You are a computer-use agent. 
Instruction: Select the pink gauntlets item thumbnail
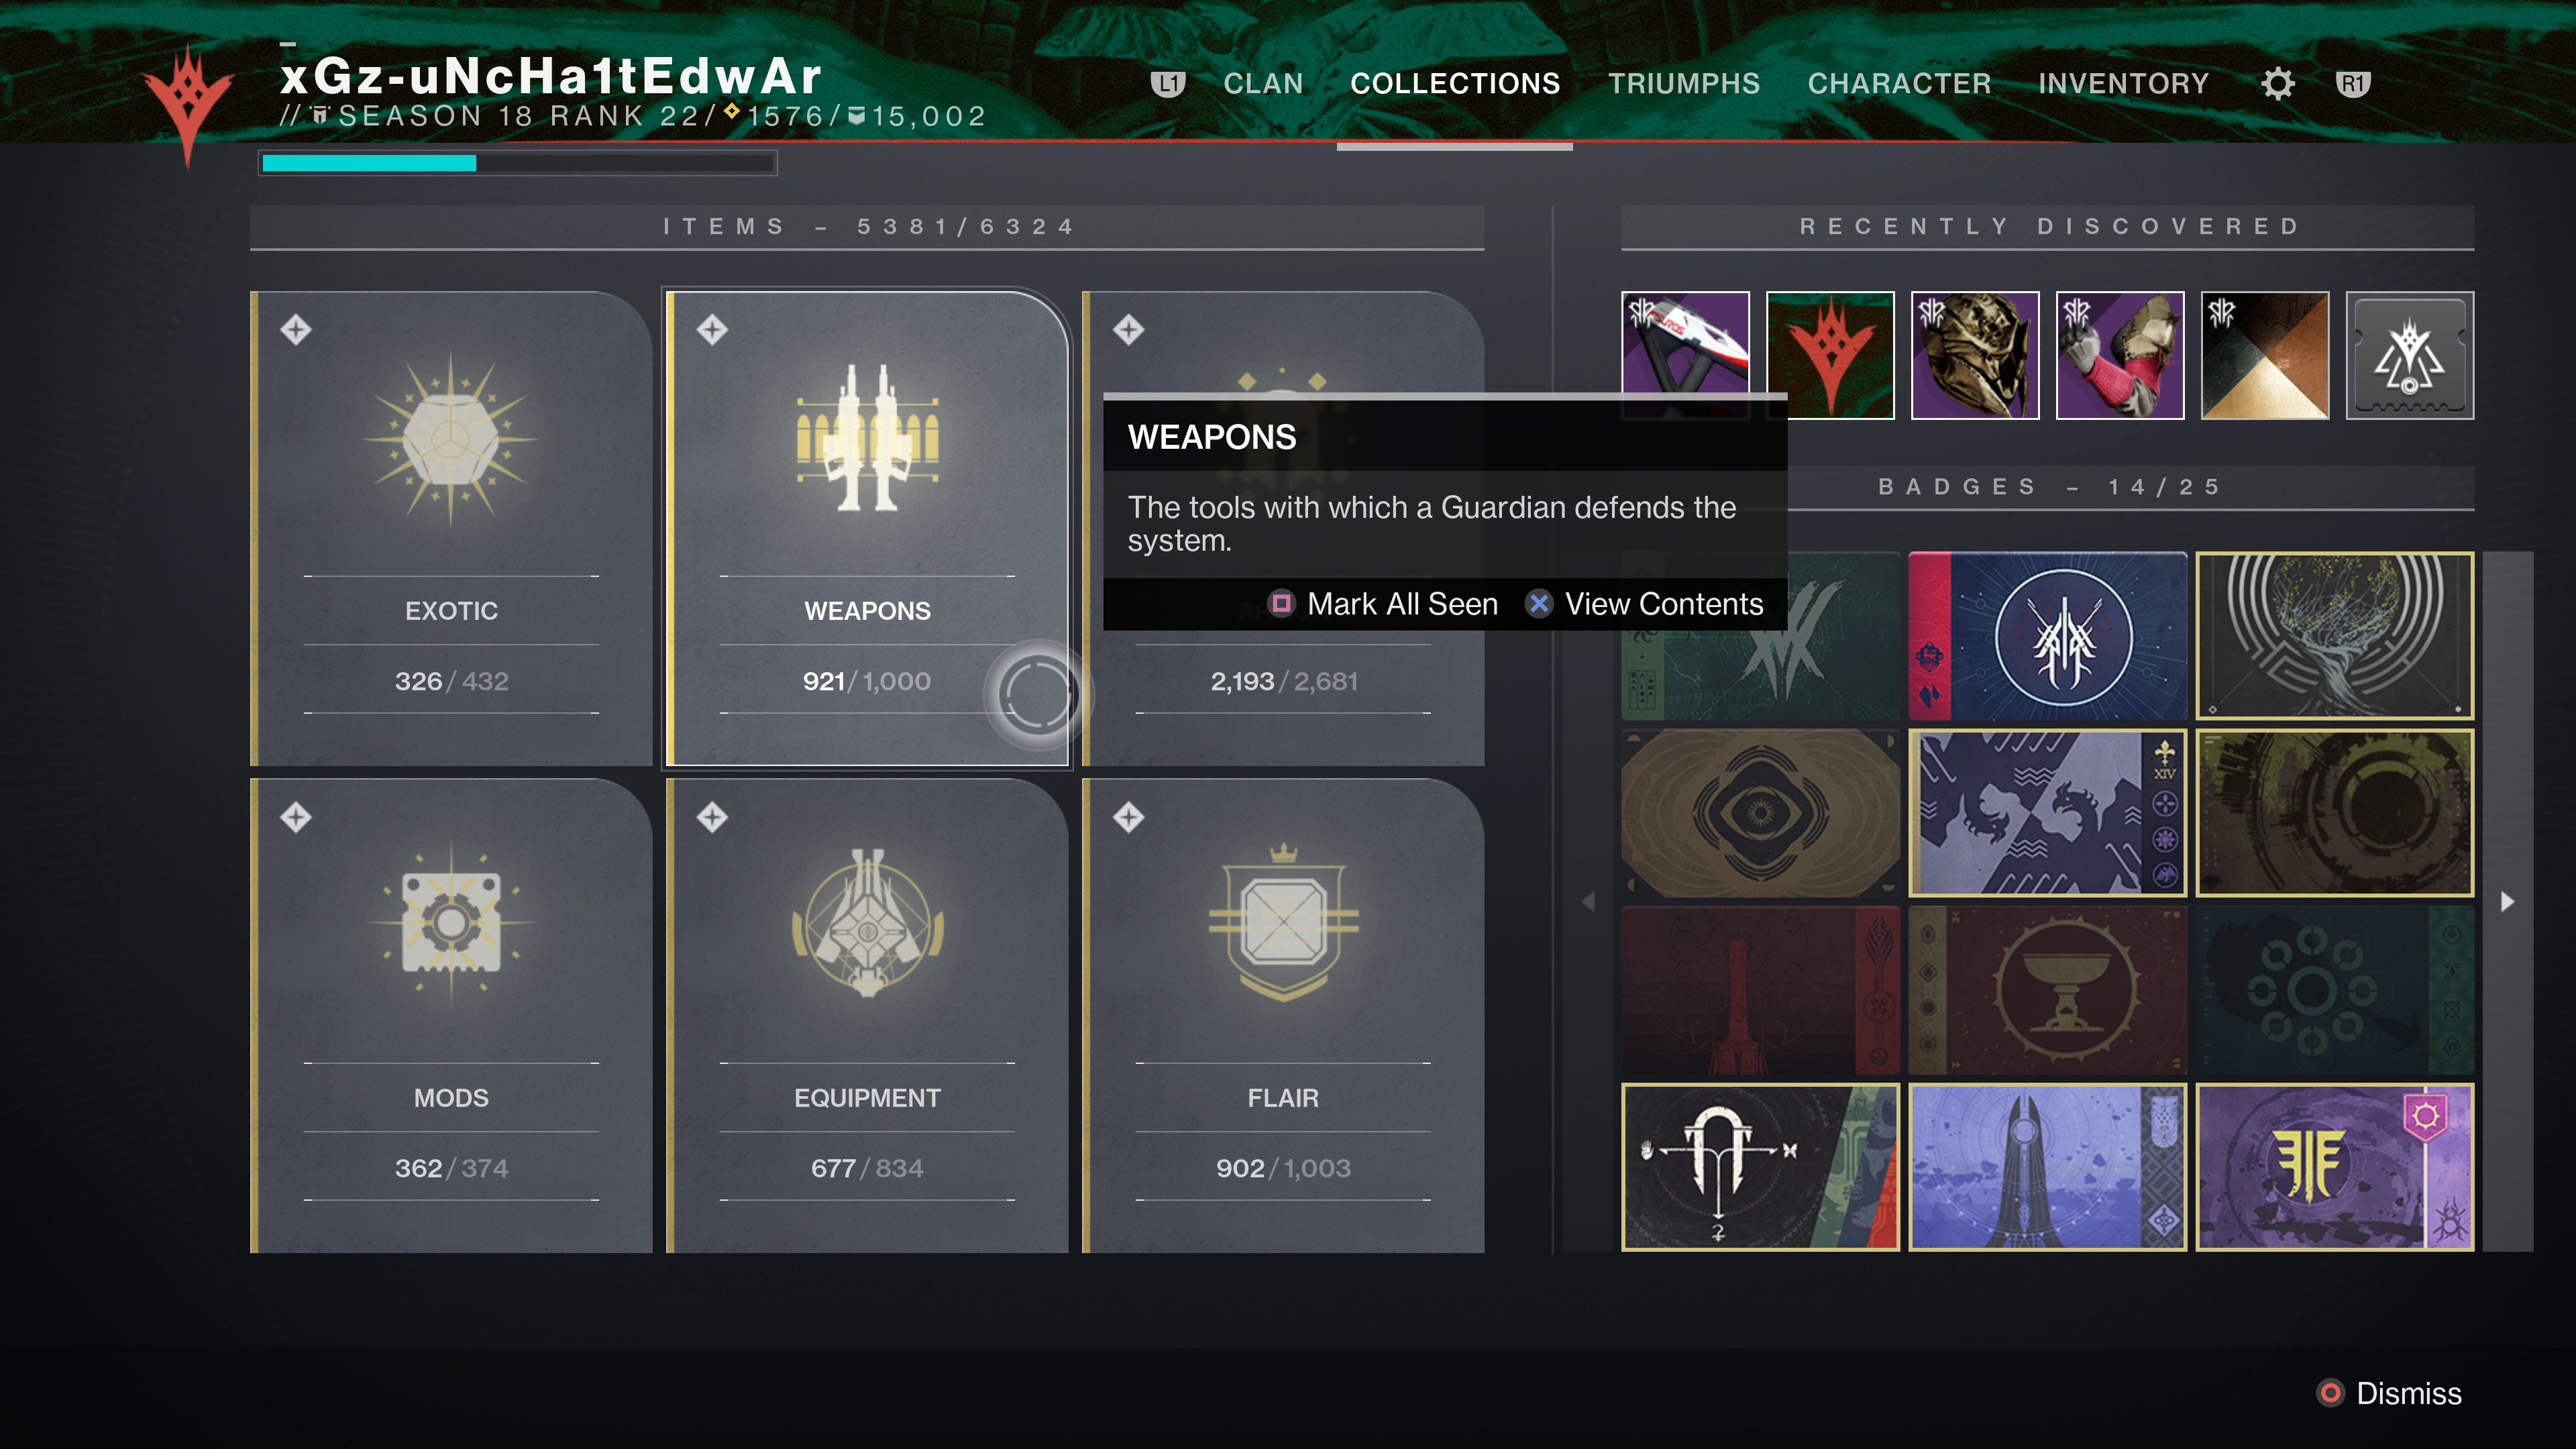coord(2120,355)
